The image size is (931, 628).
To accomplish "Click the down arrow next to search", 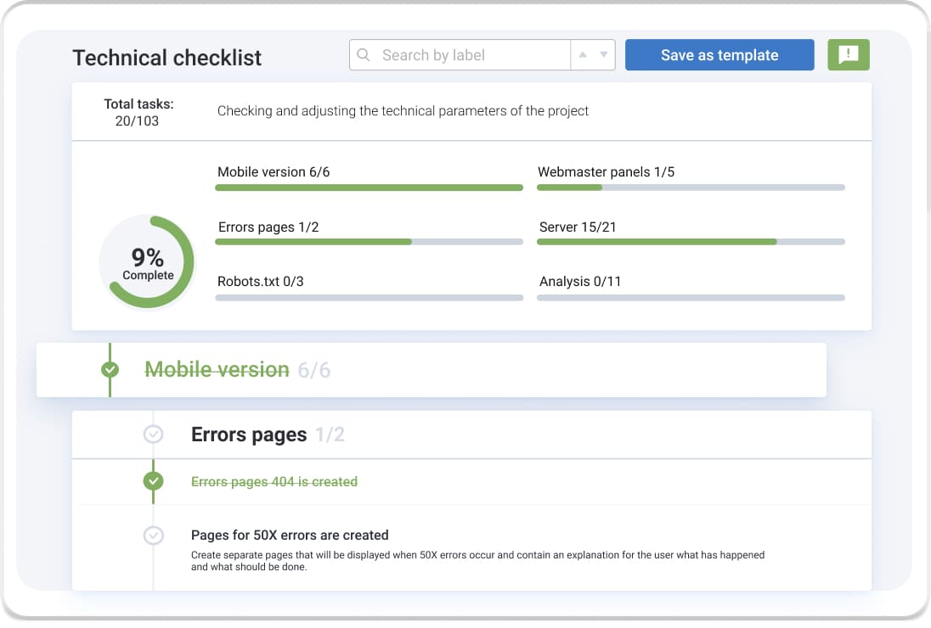I will (x=604, y=55).
